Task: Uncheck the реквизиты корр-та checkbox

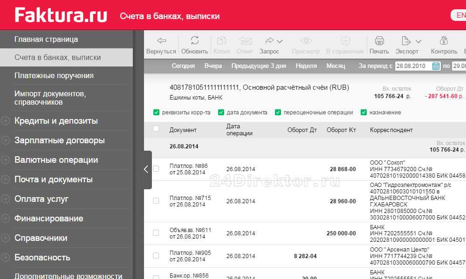Action: tap(156, 113)
